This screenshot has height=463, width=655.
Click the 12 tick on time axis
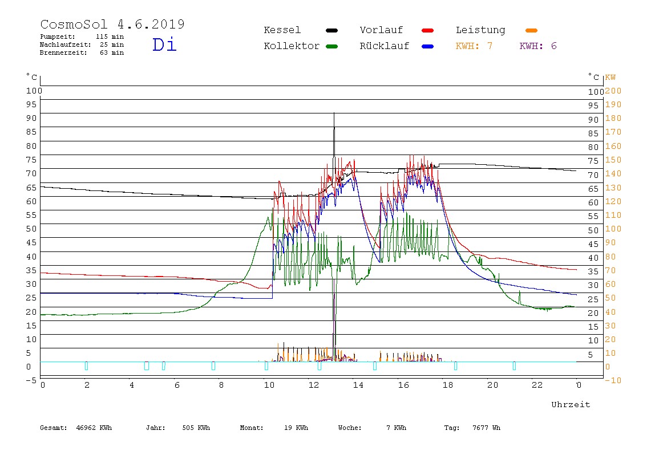coord(314,385)
